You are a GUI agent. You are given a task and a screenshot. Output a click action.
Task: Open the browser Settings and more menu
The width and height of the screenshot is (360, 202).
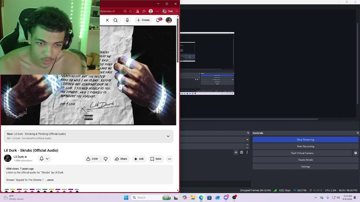tap(157, 11)
